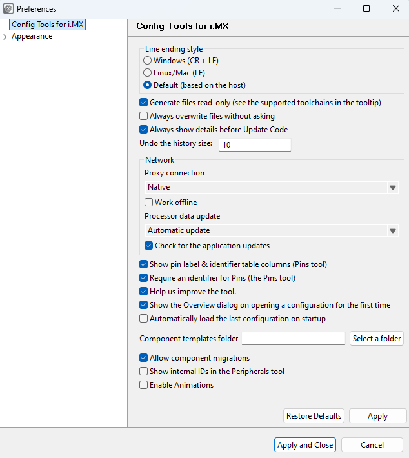This screenshot has height=458, width=409.
Task: Select Default (based on the host) option
Action: point(148,85)
